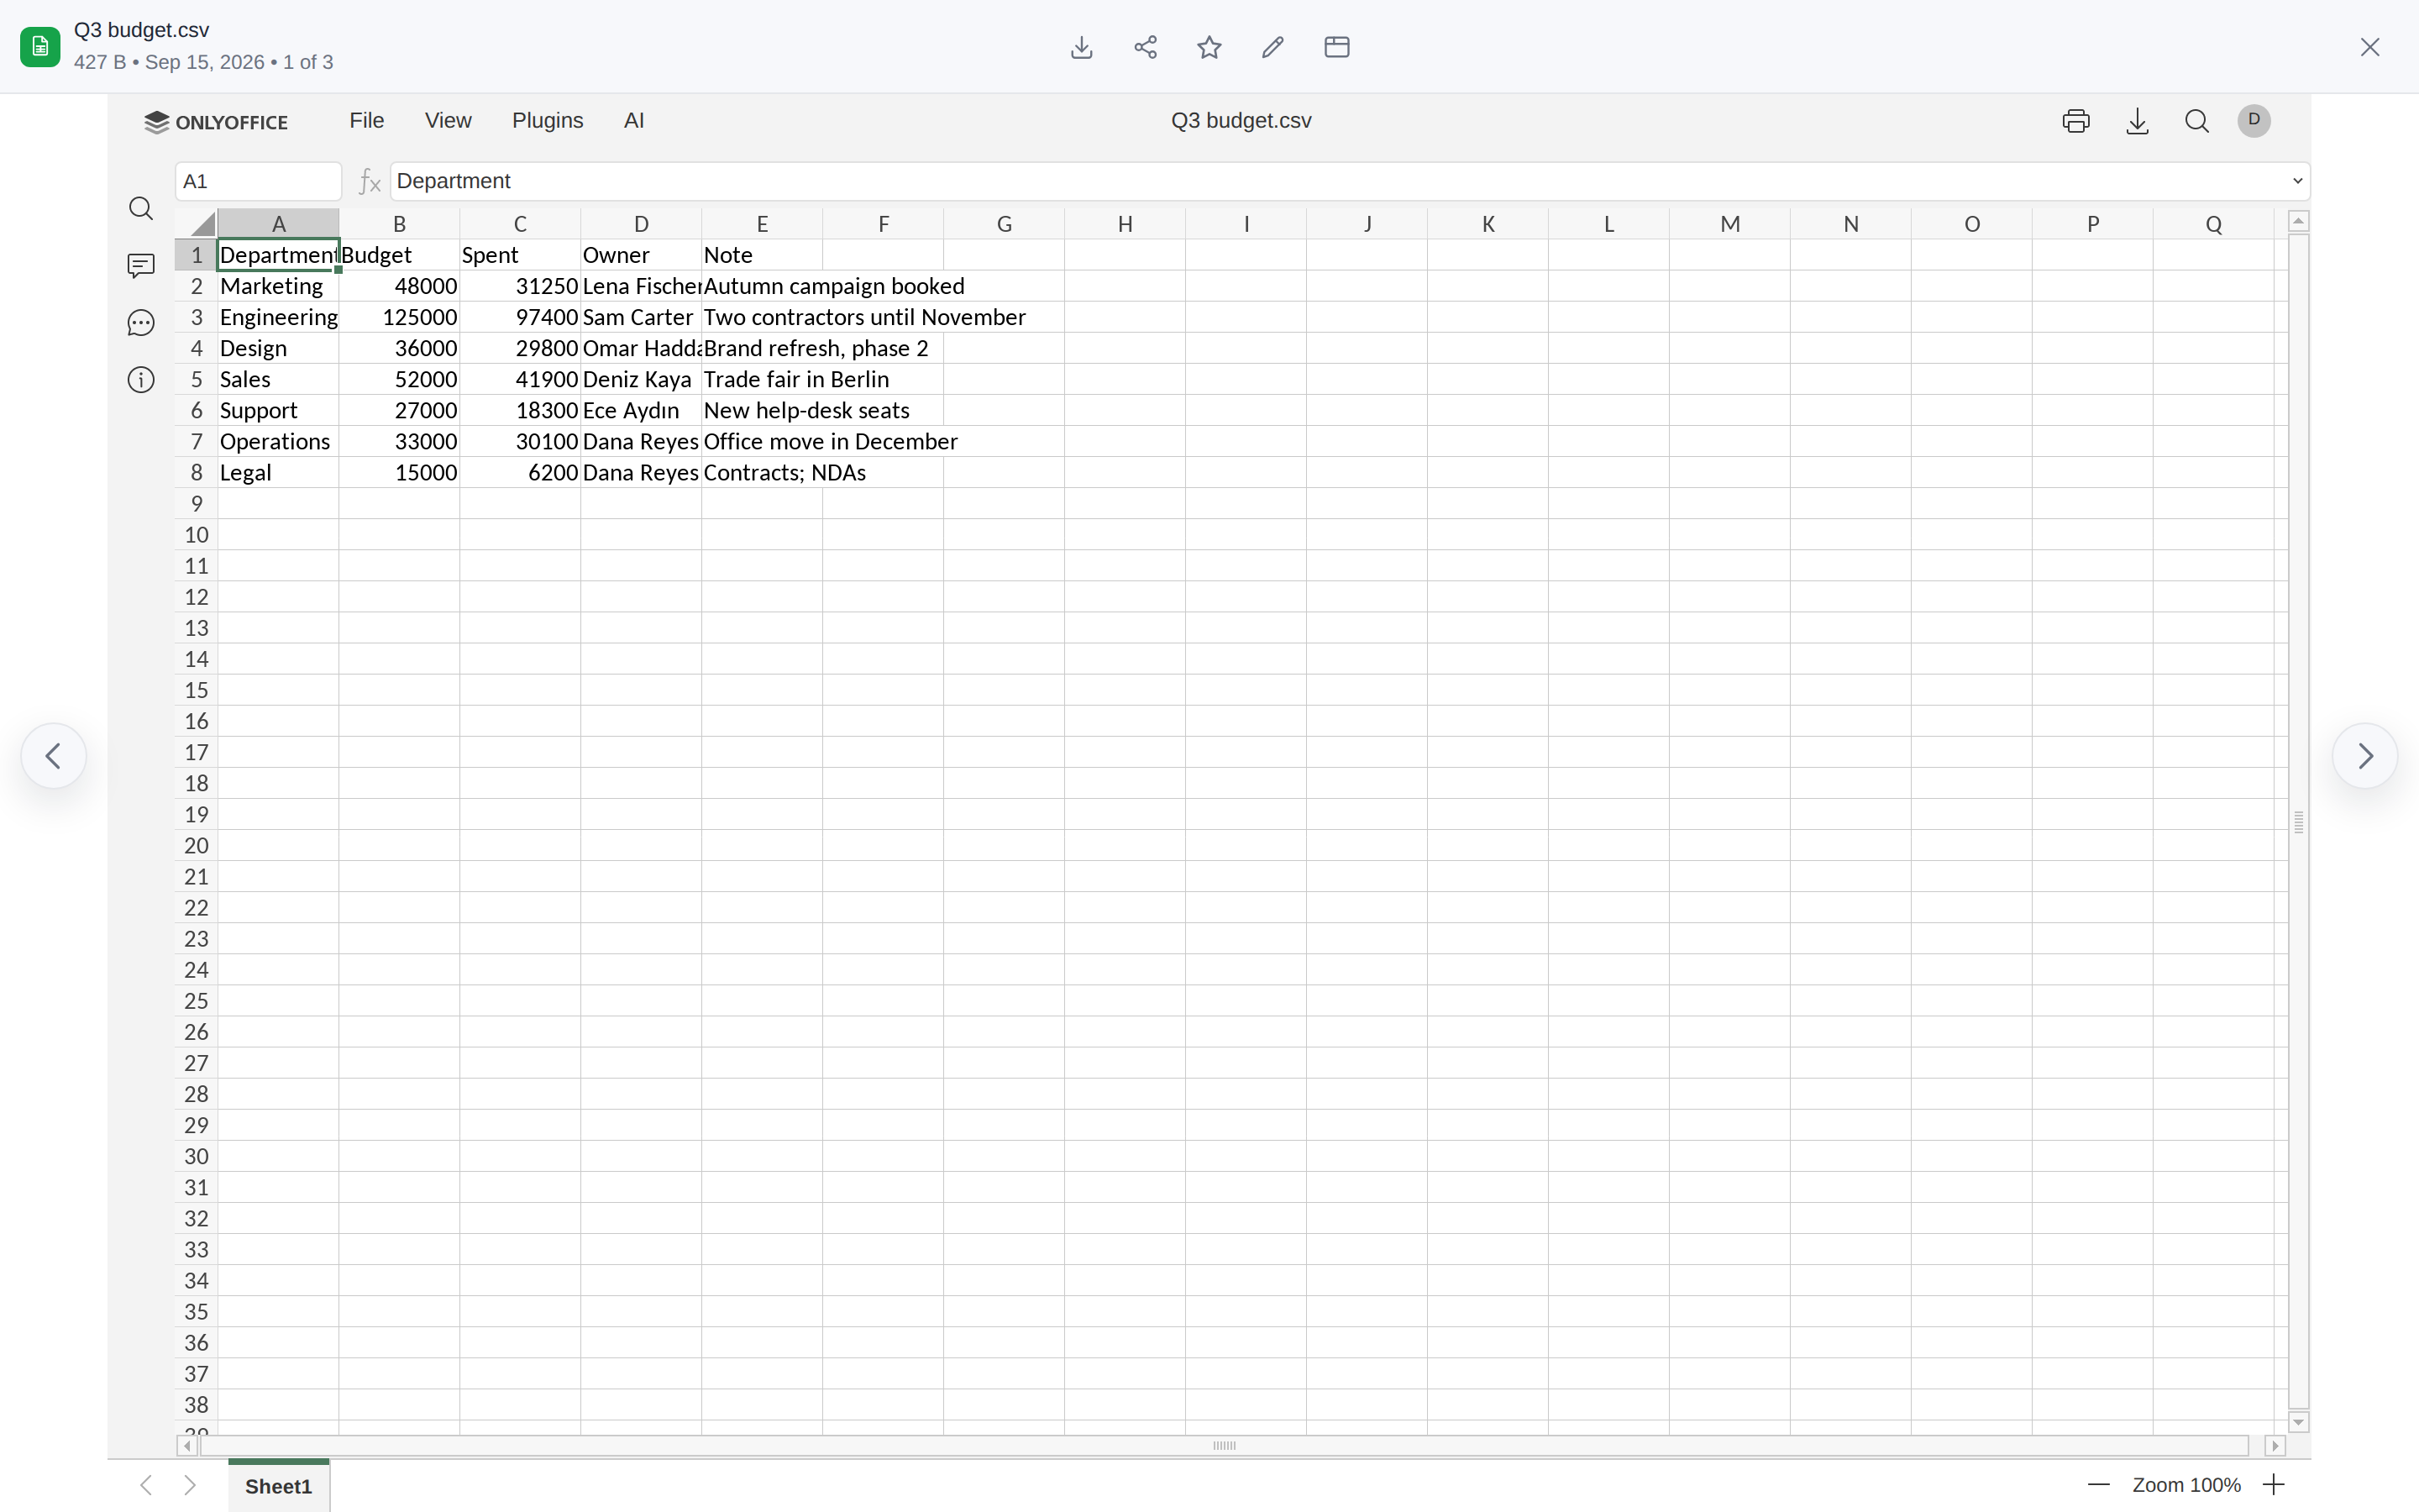Screen dimensions: 2419x1512
Task: Print the spreadsheet in ONLYOFFICE
Action: (2076, 121)
